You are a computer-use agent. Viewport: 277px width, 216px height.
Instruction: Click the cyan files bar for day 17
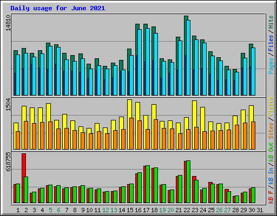click(x=148, y=62)
